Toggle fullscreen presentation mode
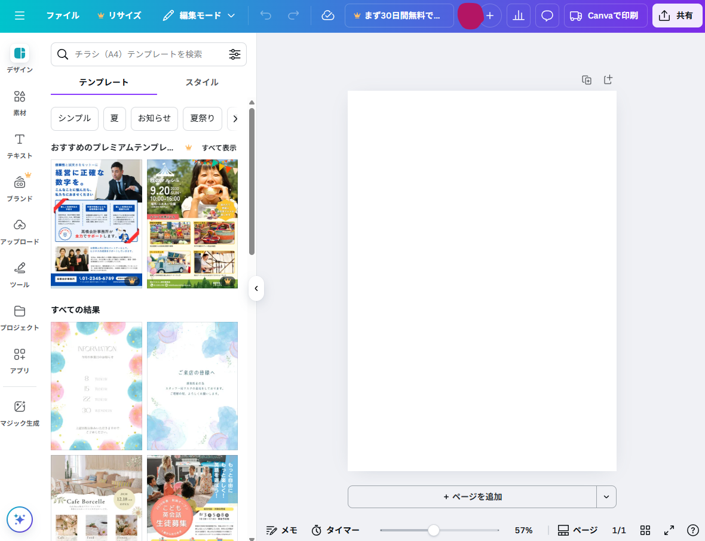 (x=669, y=530)
